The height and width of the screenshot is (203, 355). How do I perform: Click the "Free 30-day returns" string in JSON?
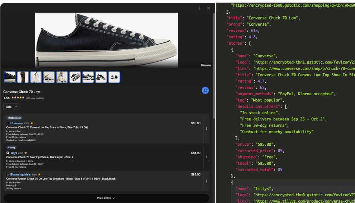coord(264,125)
